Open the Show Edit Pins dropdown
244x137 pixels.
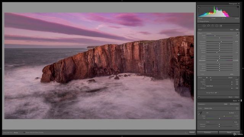(x=16, y=132)
